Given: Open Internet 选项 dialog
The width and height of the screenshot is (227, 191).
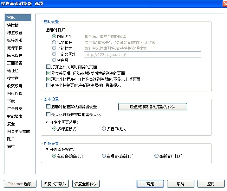Looking at the screenshot, I should (x=20, y=184).
